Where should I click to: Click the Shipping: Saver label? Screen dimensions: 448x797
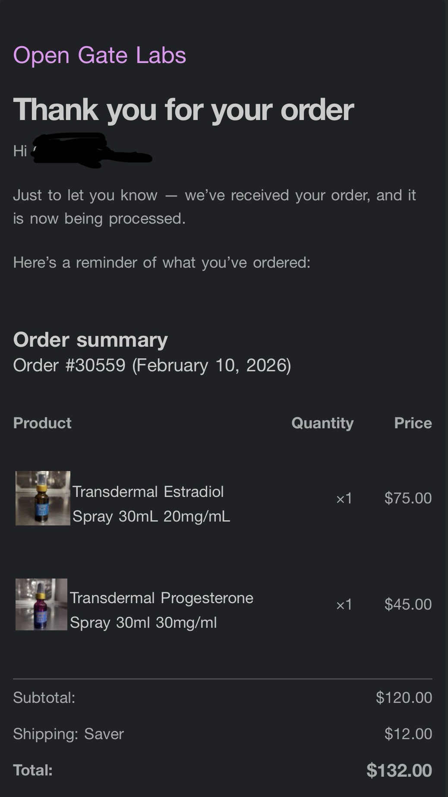point(68,734)
